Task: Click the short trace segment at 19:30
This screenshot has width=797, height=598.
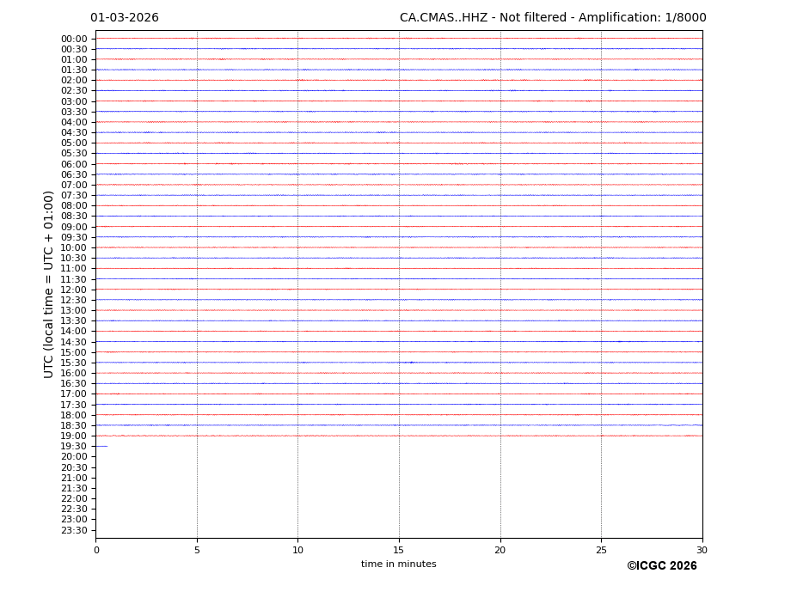Action: tap(101, 446)
